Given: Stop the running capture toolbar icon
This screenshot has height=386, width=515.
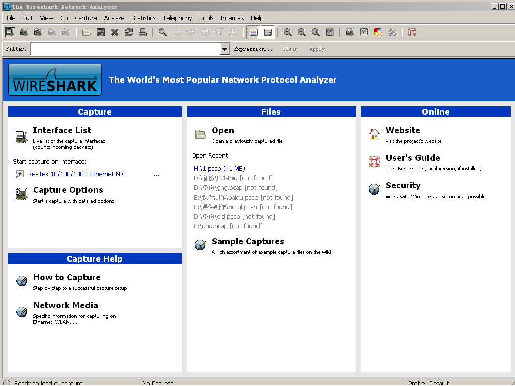Looking at the screenshot, I should pyautogui.click(x=52, y=32).
